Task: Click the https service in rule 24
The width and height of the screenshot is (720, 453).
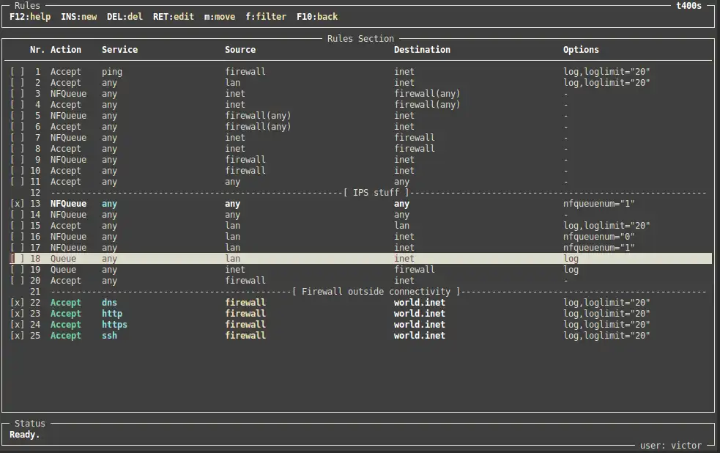Action: [x=114, y=325]
